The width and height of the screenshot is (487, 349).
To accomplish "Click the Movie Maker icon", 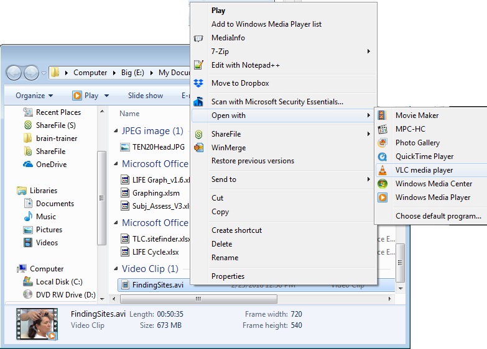I will [382, 116].
